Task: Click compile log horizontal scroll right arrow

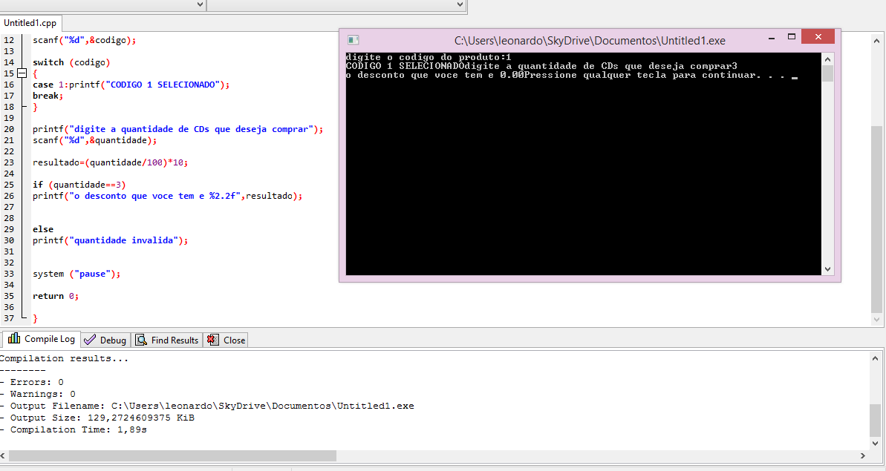Action: [863, 455]
